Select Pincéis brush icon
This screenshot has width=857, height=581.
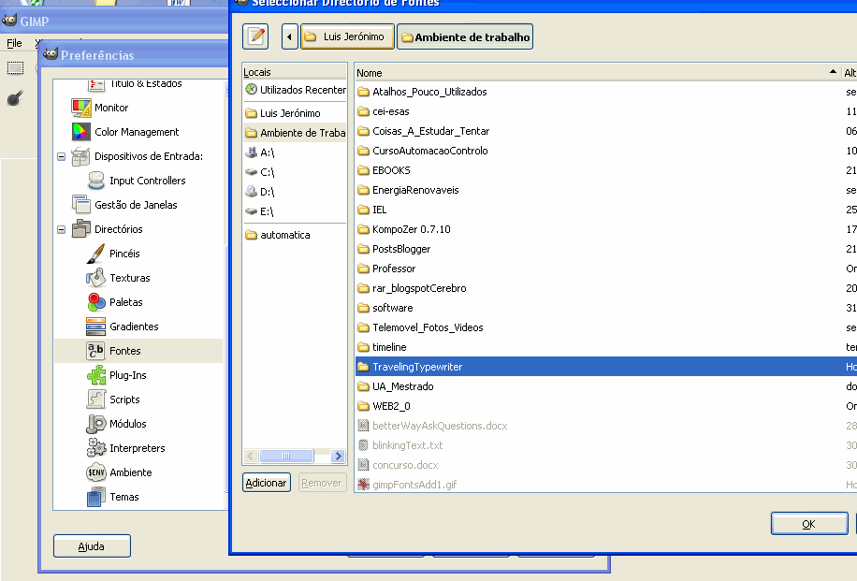(95, 254)
